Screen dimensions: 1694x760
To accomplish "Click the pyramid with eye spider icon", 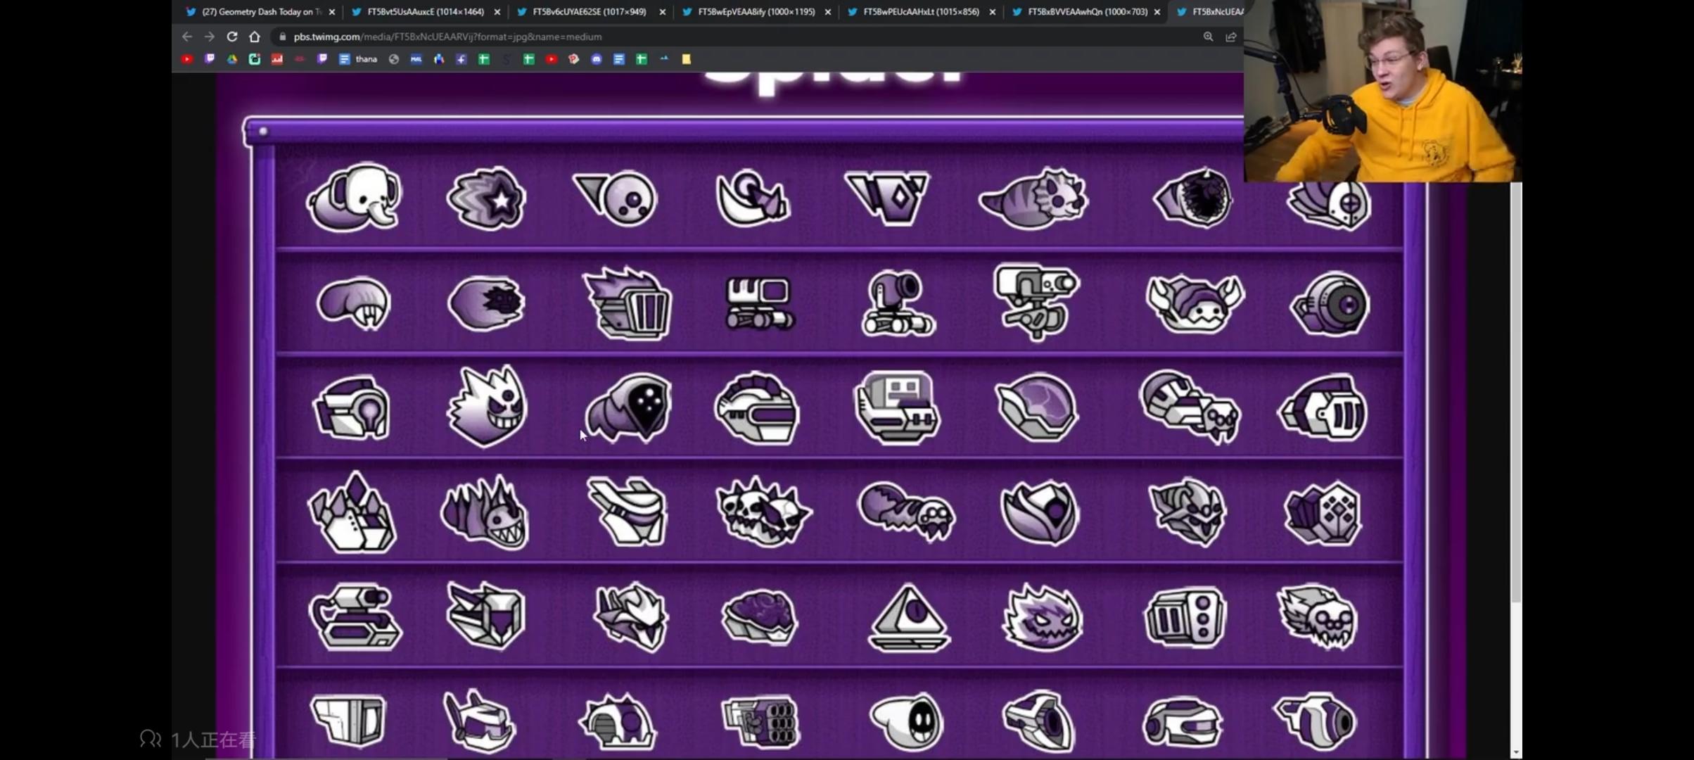I will 909,618.
